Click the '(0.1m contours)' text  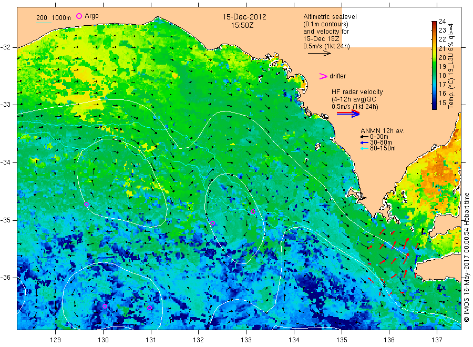click(326, 24)
